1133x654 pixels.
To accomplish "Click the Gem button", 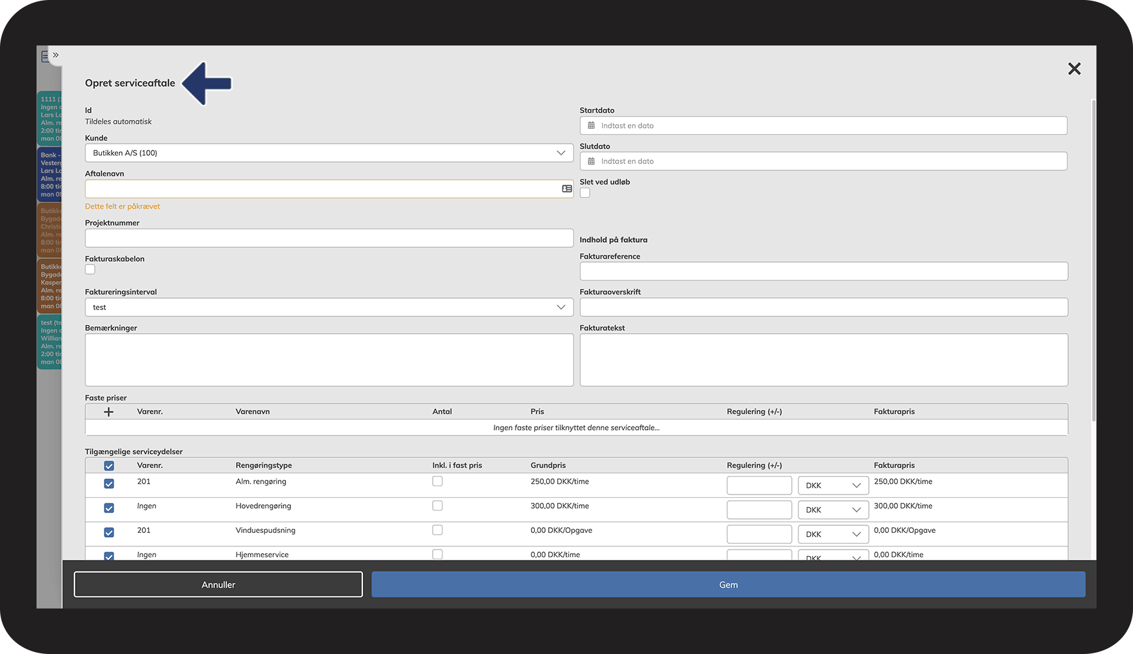I will [x=728, y=585].
